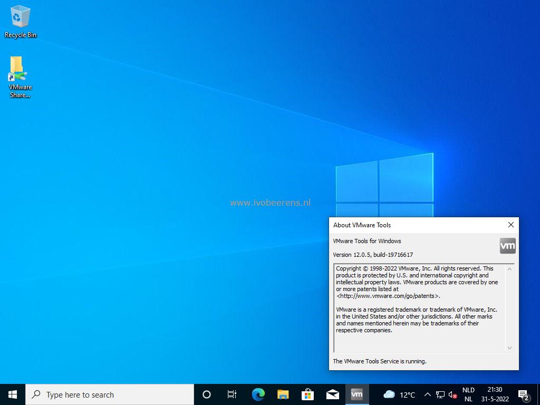
Task: Click the VMware Tools for Windows text
Action: click(x=367, y=241)
